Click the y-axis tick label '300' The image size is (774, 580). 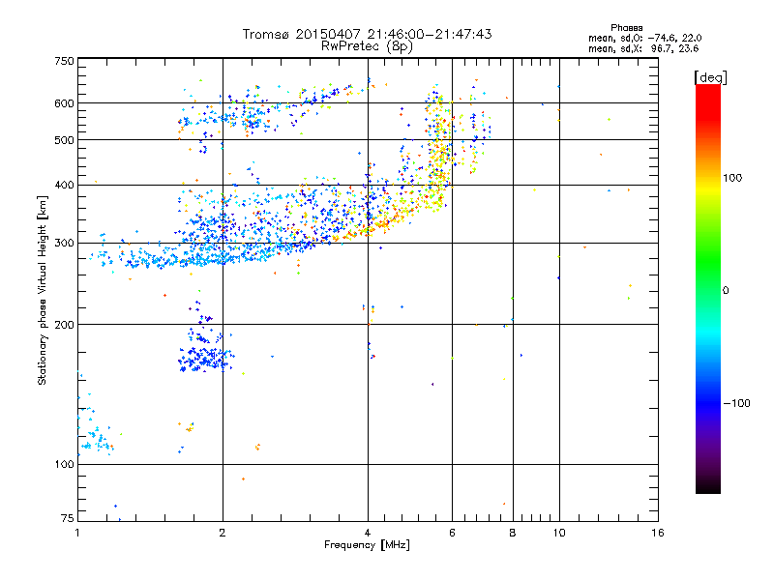click(x=64, y=244)
